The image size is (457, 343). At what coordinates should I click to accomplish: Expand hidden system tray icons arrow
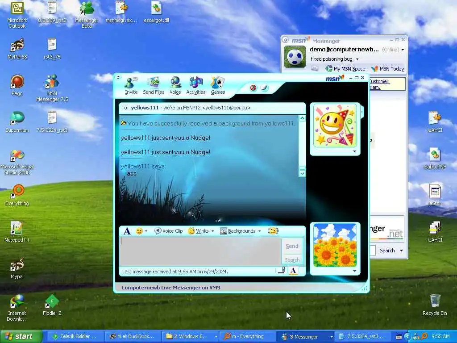(x=407, y=337)
